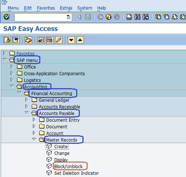Click the Save diskette icon
Screen dimensions: 186x177
point(88,17)
